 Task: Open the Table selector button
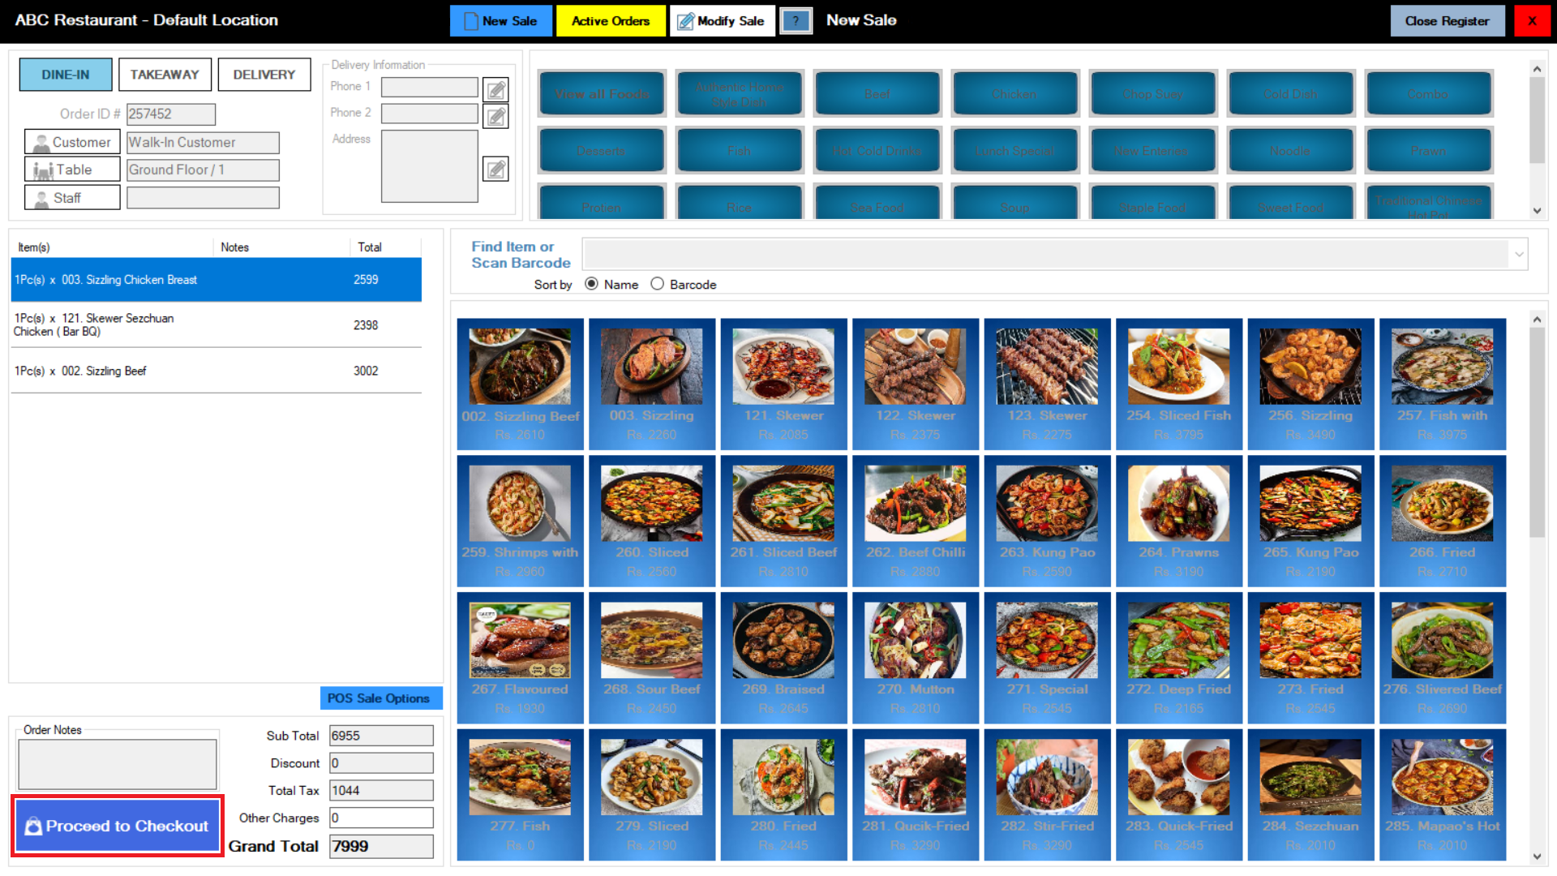click(x=72, y=170)
